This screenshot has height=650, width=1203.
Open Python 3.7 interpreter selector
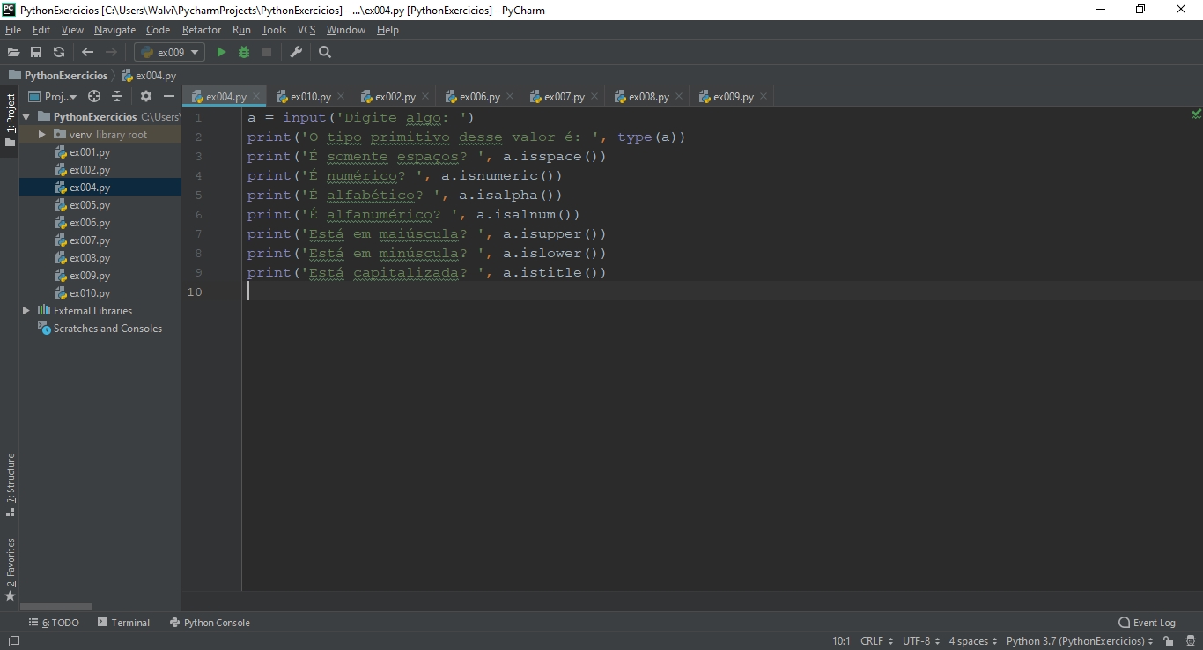[x=1080, y=641]
